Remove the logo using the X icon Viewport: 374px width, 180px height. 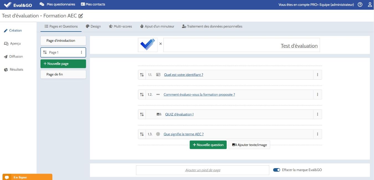[160, 44]
